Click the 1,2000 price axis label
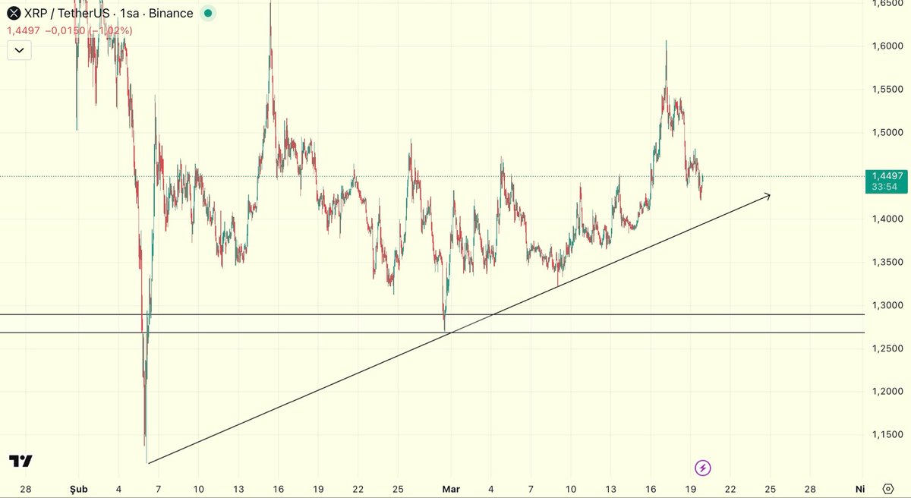This screenshot has height=498, width=911. [x=887, y=392]
